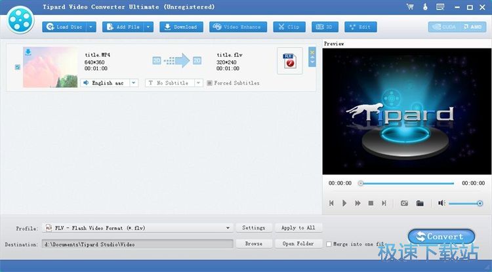The height and width of the screenshot is (272, 492).
Task: Click the preview progress bar track
Action: pyautogui.click(x=407, y=184)
